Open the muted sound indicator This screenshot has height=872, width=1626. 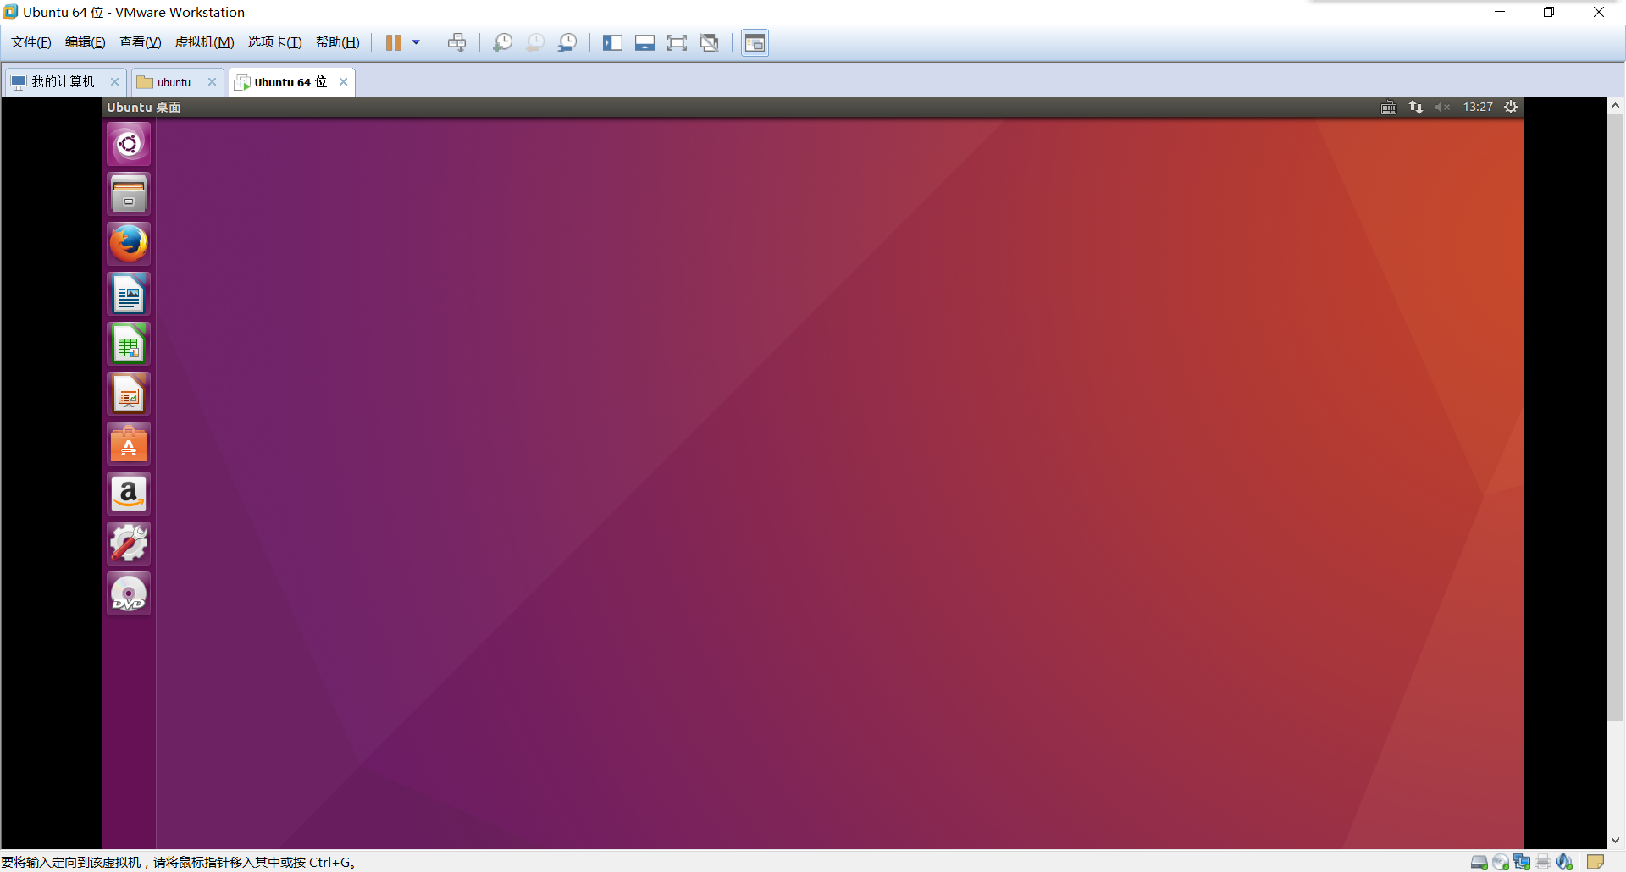(x=1443, y=108)
